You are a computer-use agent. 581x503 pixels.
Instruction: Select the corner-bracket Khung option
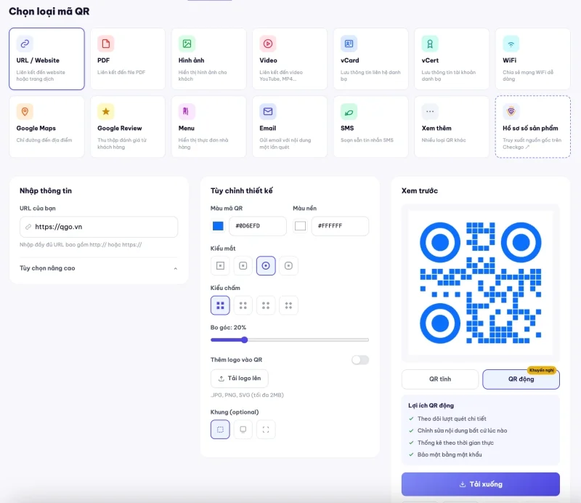click(x=266, y=430)
